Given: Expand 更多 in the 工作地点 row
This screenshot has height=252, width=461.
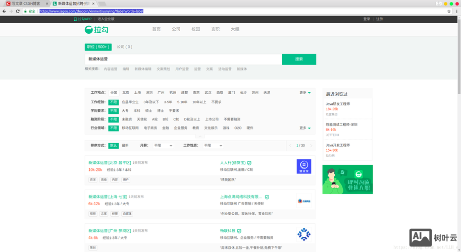Looking at the screenshot, I should (305, 93).
